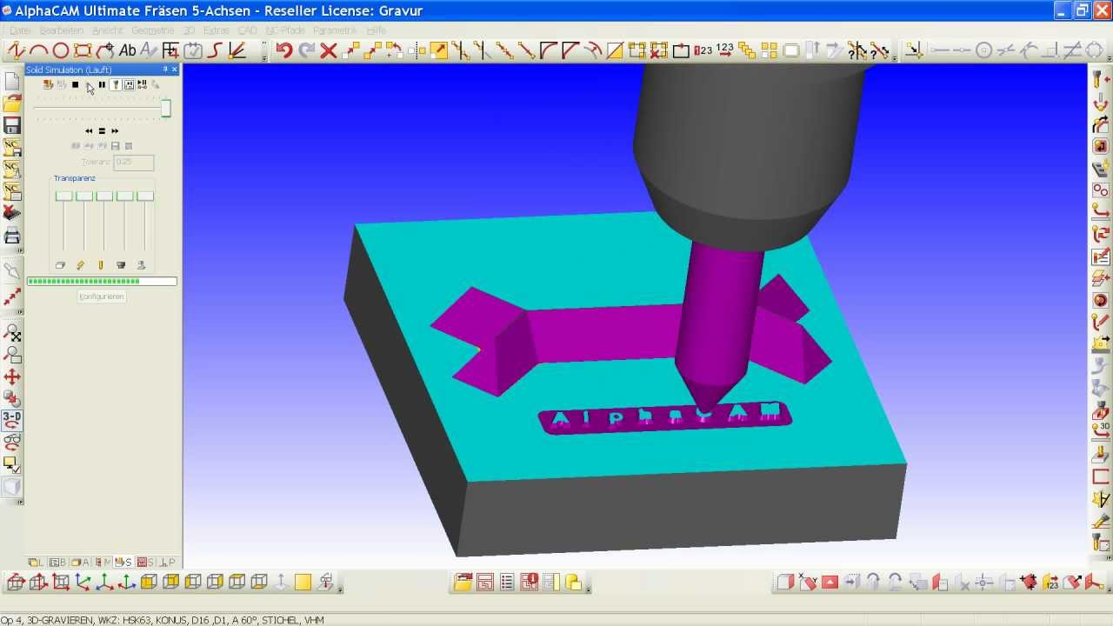Click the first Transparenz slider handle
The width and height of the screenshot is (1113, 626).
(x=63, y=196)
